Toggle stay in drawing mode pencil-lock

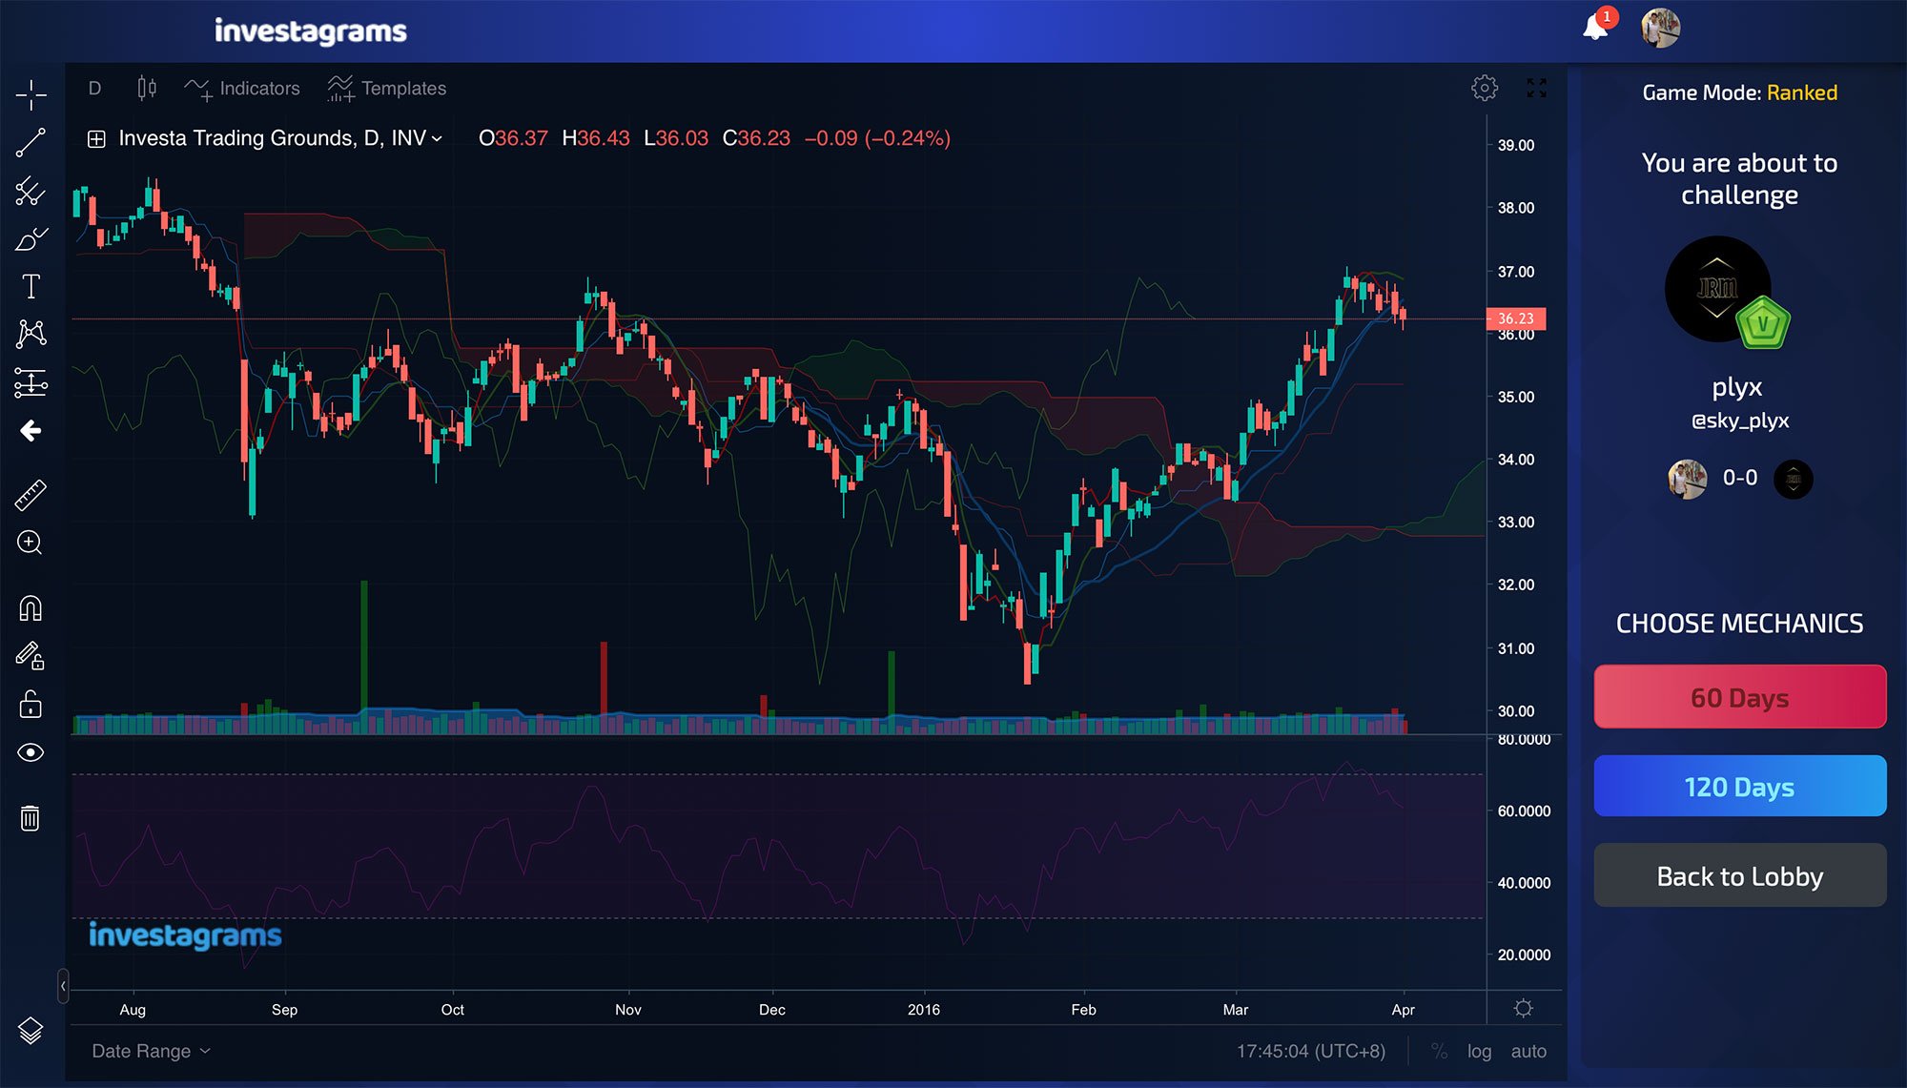[31, 656]
